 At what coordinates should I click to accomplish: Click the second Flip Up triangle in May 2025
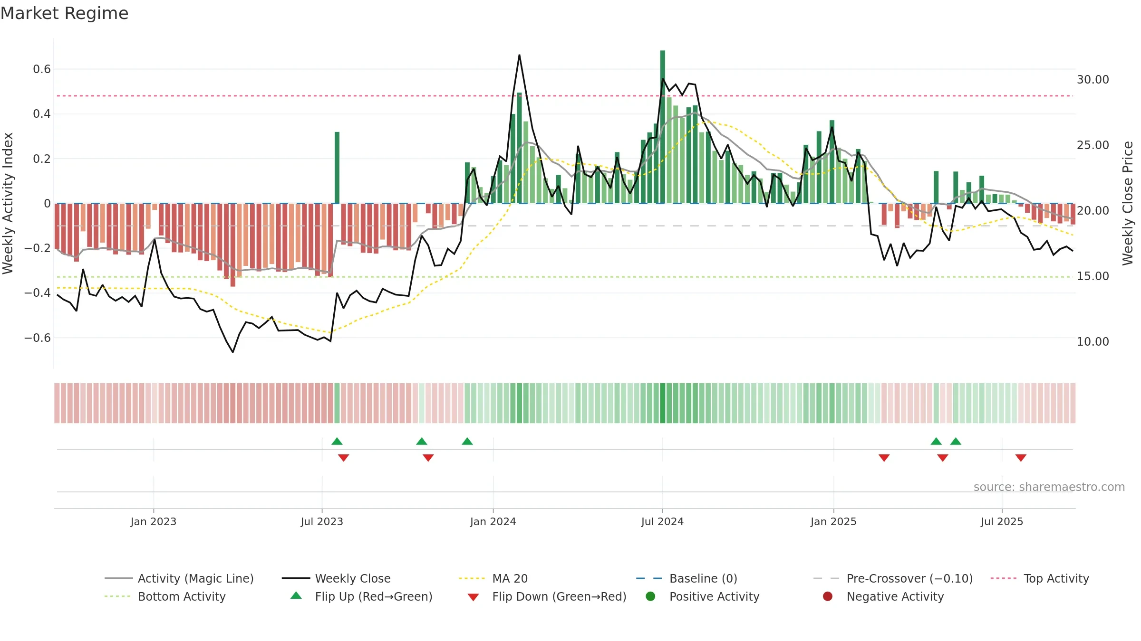point(956,442)
